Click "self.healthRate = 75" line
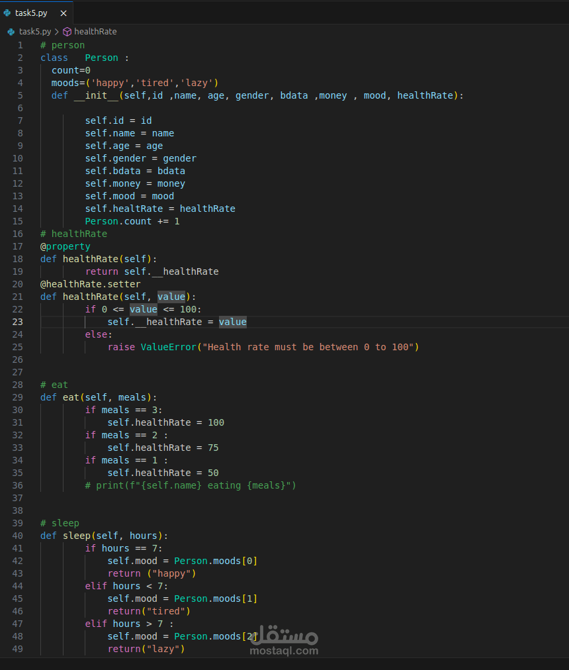The width and height of the screenshot is (569, 670). 163,448
